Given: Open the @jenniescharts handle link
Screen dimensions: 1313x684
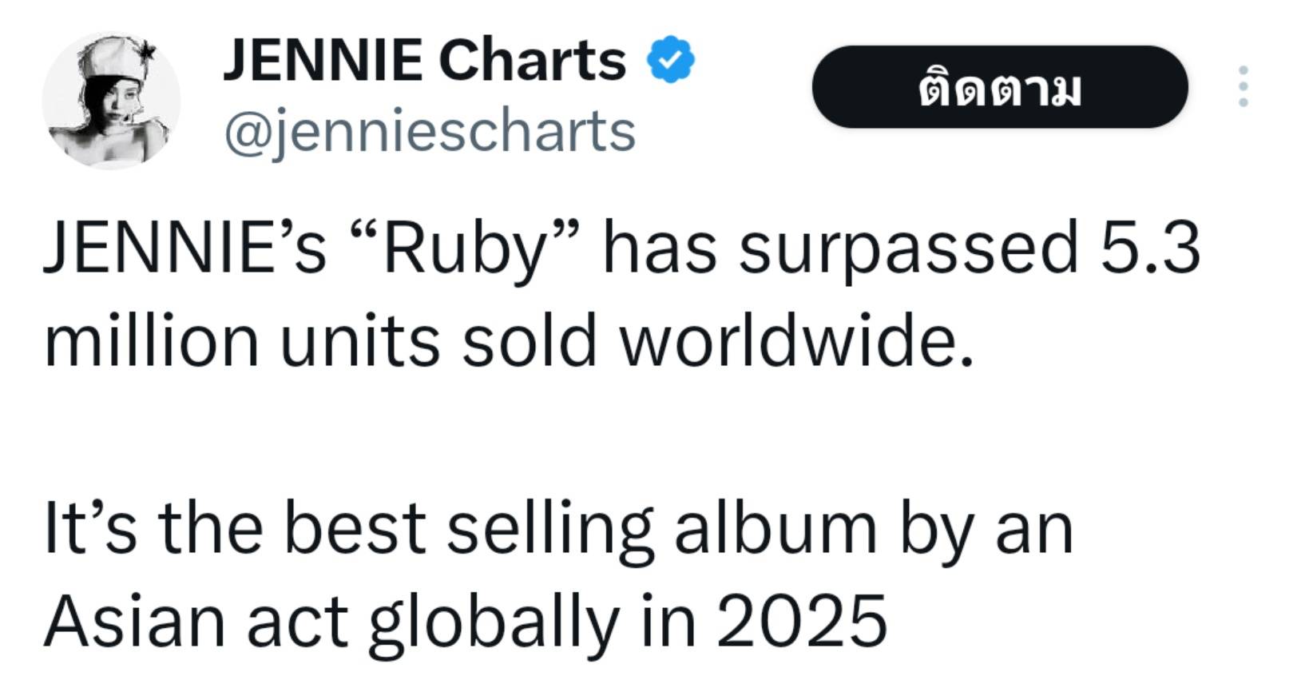Looking at the screenshot, I should 430,131.
